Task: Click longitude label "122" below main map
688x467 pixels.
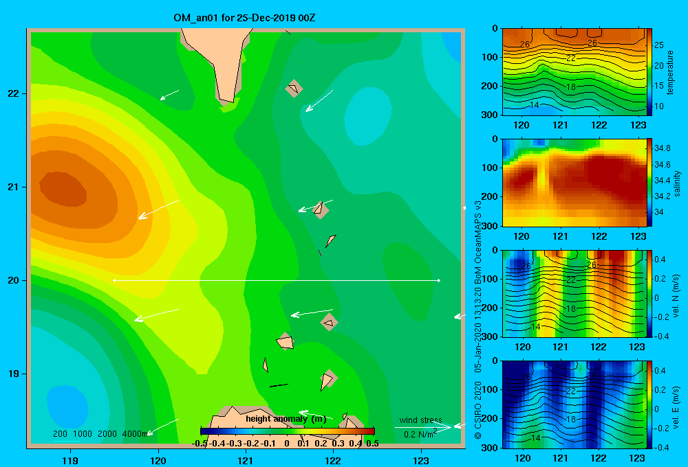Action: point(333,460)
